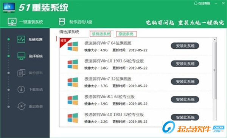The width and height of the screenshot is (227, 138).
Task: Minimize the 51重装系统 window
Action: click(216, 3)
